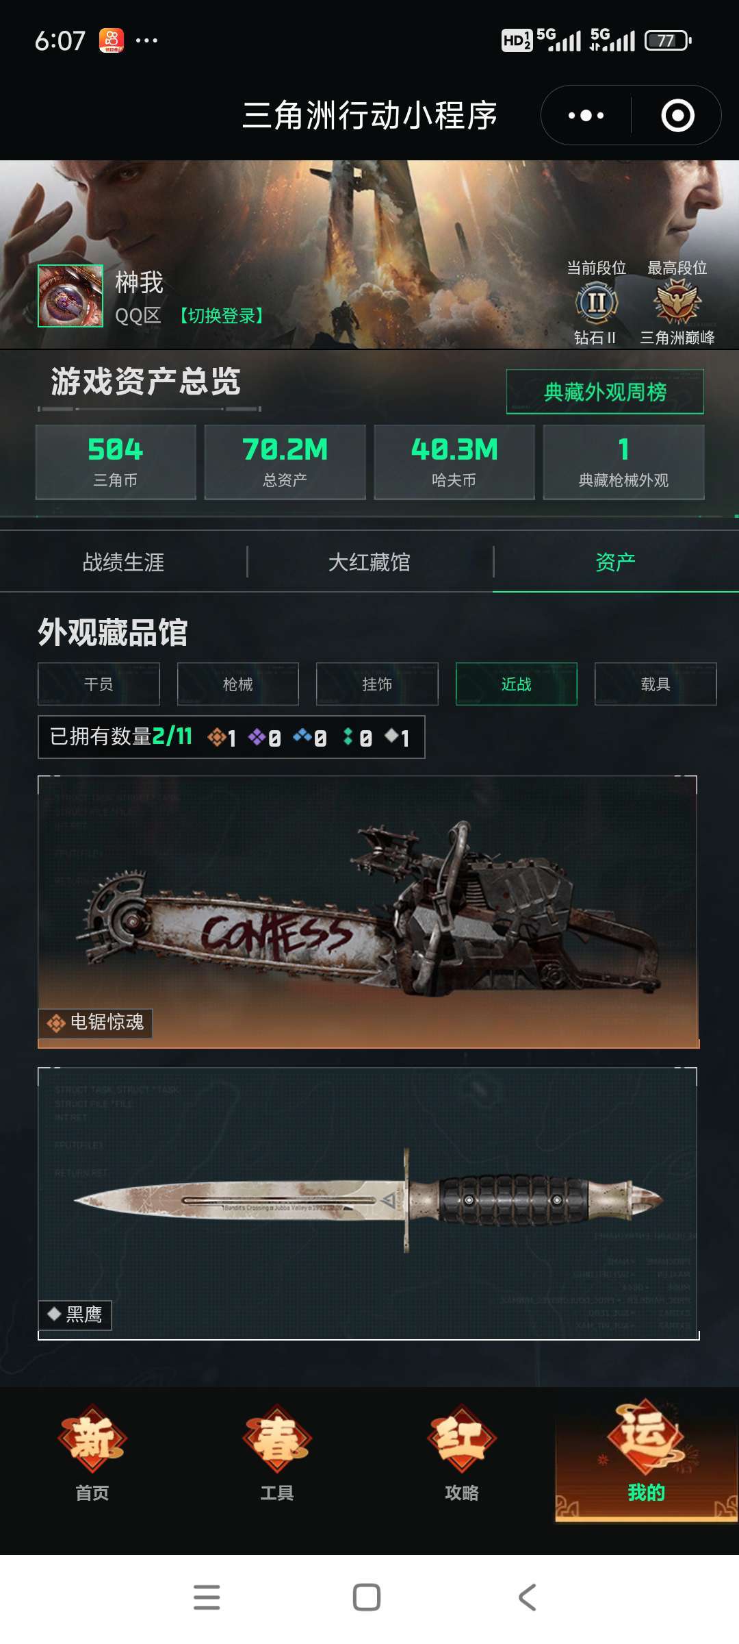Open the mini program three-dots menu

tap(586, 115)
